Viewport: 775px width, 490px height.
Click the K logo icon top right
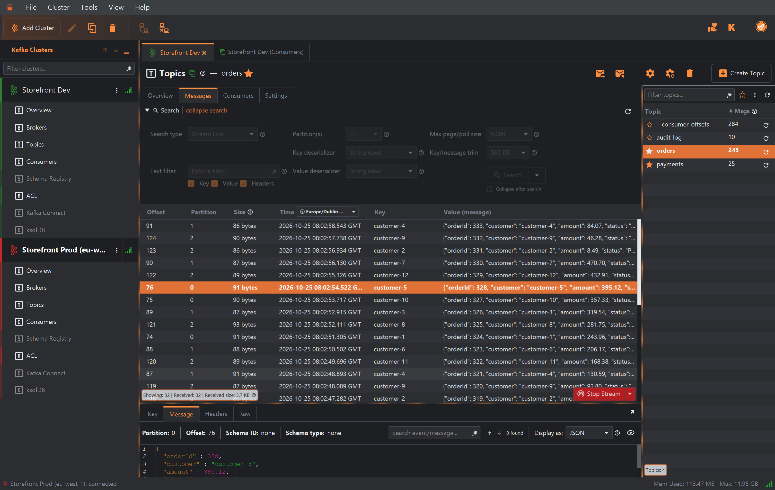(x=731, y=27)
